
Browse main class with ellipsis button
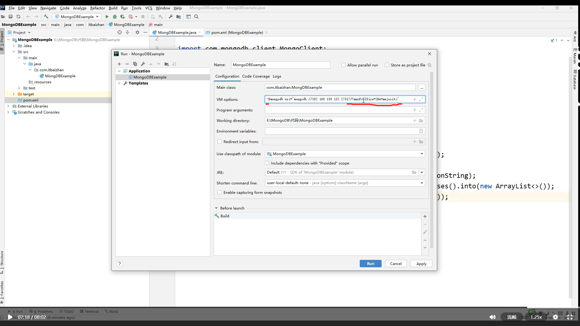422,88
